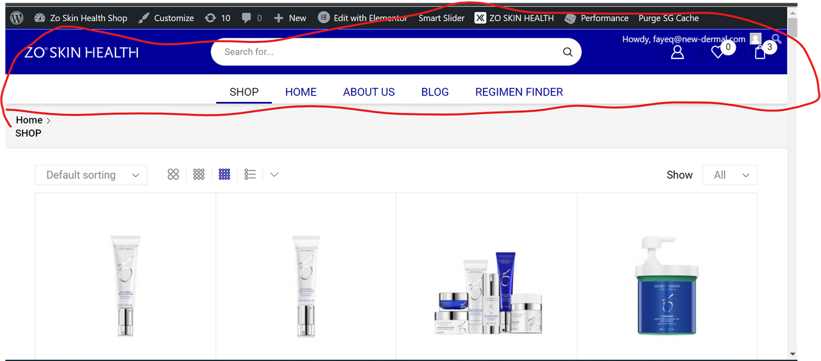Open the BLOG navigation tab

click(x=435, y=92)
